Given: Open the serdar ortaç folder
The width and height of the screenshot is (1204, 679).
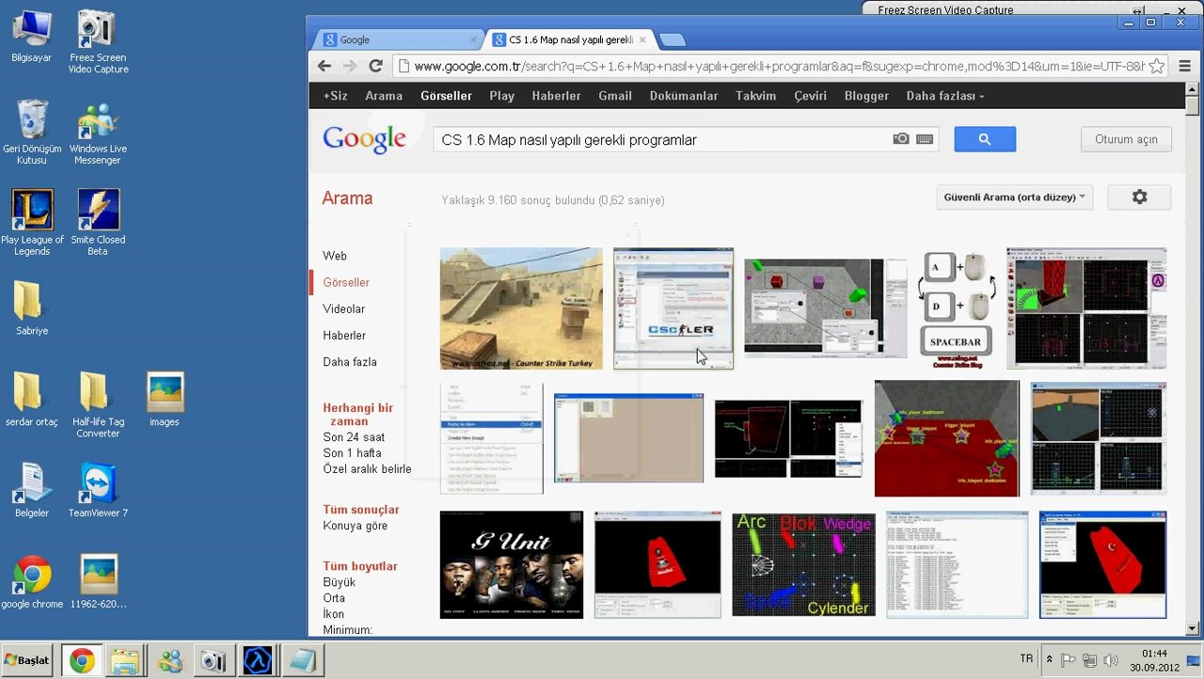Looking at the screenshot, I should point(32,400).
